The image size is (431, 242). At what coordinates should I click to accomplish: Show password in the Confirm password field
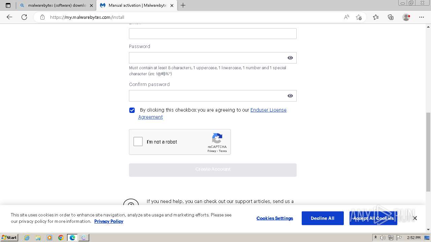pyautogui.click(x=290, y=96)
